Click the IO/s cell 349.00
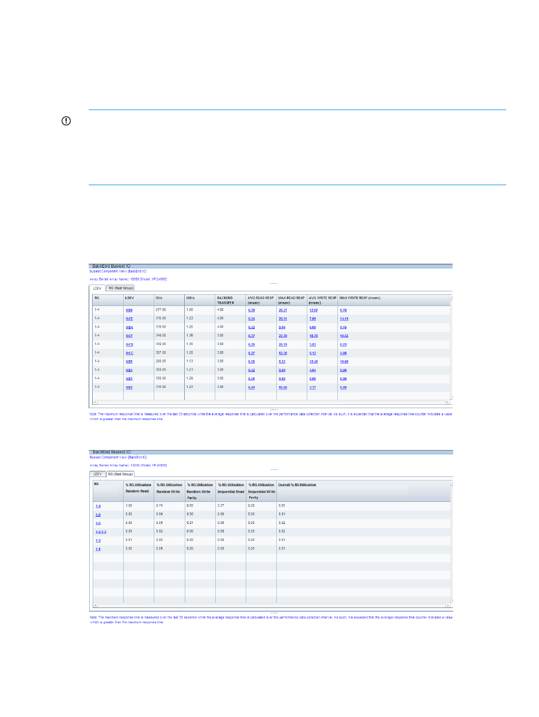Viewport: 539px width, 717px height. click(161, 336)
